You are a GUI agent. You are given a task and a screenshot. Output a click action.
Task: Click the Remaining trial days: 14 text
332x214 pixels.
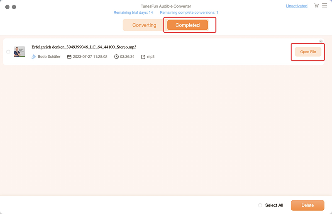[133, 12]
